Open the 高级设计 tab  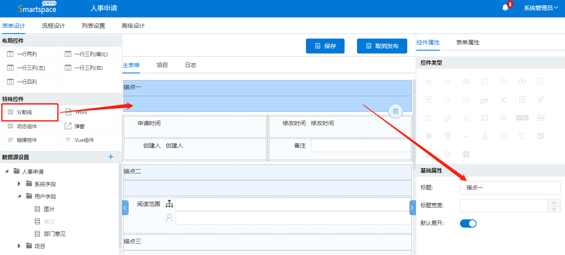(x=133, y=26)
